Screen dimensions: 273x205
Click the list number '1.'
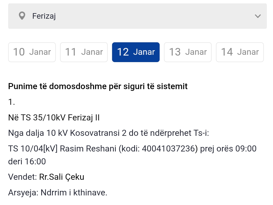coord(12,102)
